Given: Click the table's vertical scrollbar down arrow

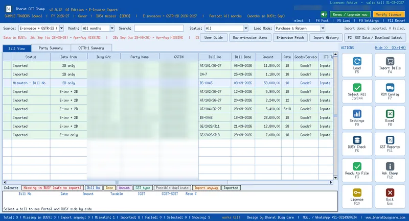Looking at the screenshot, I should (335, 178).
